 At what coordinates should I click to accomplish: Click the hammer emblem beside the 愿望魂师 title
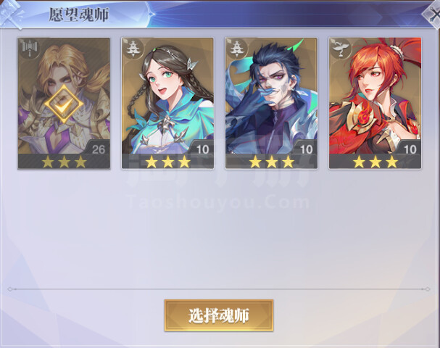pos(12,14)
